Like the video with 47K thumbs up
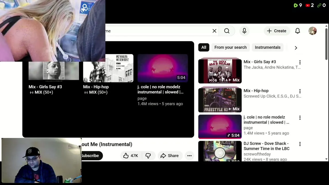The image size is (329, 185). pos(131,156)
